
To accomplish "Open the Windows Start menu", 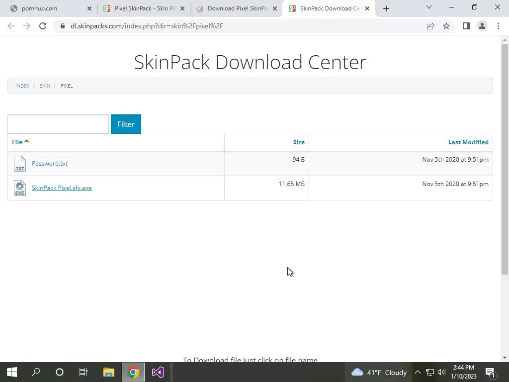I will [x=12, y=372].
